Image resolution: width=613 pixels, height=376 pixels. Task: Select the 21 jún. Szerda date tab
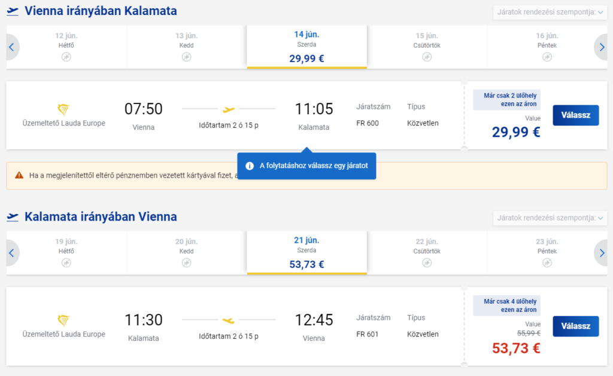coord(307,253)
